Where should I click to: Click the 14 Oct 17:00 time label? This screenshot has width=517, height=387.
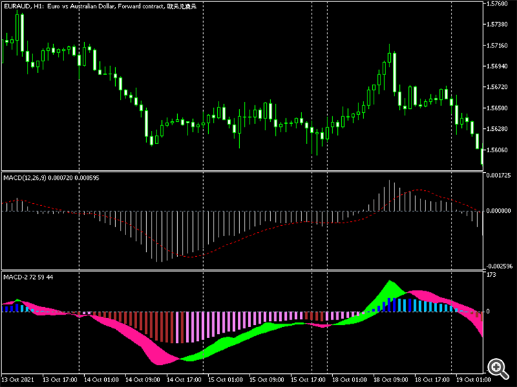point(184,379)
